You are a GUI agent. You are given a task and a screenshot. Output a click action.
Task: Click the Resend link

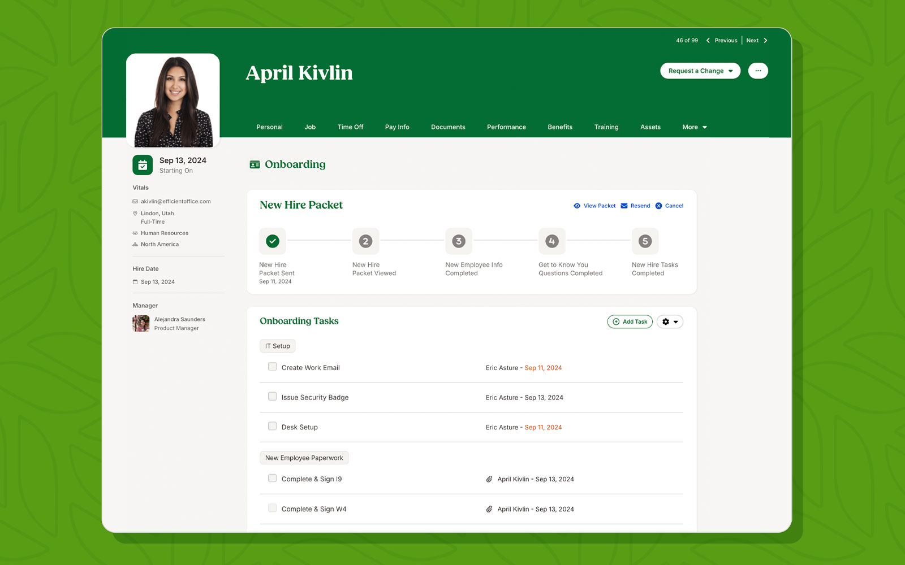tap(640, 206)
